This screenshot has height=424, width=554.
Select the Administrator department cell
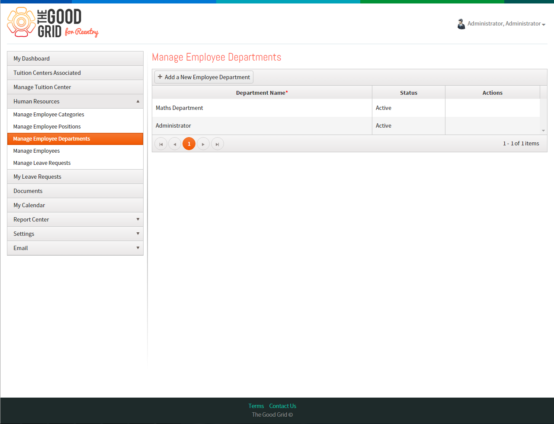pyautogui.click(x=262, y=125)
